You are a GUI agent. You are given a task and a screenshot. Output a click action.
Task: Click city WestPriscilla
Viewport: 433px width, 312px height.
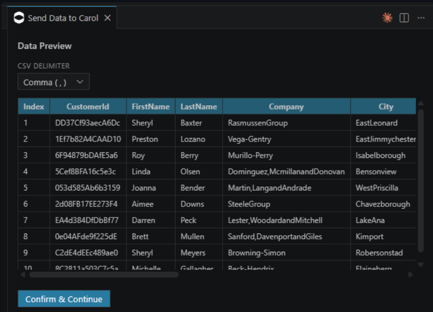pos(377,188)
